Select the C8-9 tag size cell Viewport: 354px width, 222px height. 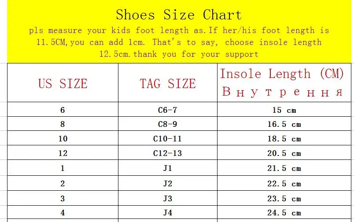point(167,124)
